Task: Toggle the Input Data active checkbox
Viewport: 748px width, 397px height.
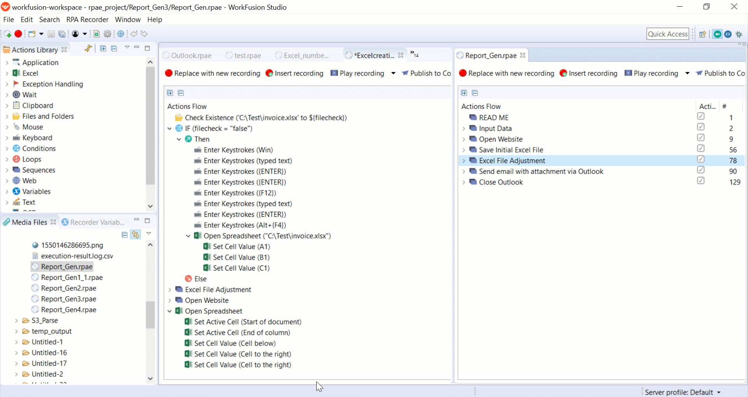Action: click(x=701, y=127)
